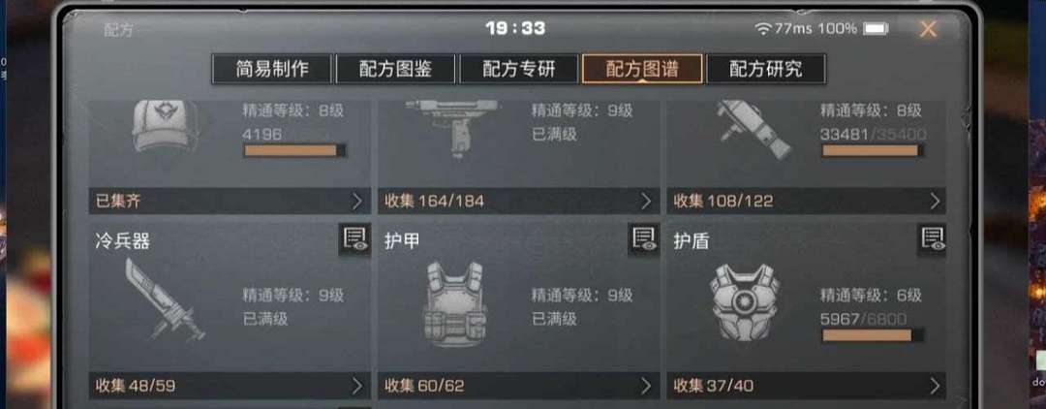
Task: Expand the 收集 48/59 row arrow
Action: point(356,386)
